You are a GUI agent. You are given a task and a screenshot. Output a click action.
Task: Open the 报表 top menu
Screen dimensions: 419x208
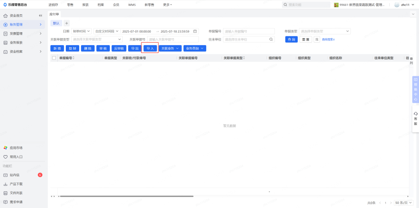85,5
